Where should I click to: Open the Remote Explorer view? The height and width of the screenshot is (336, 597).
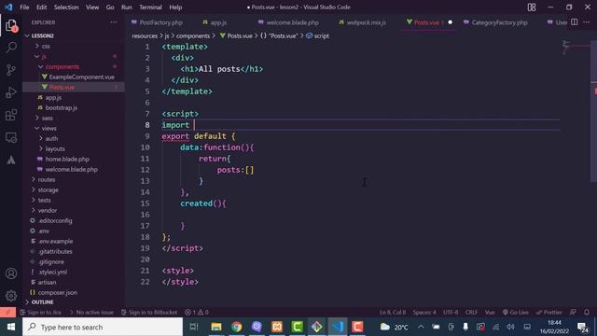(x=11, y=137)
